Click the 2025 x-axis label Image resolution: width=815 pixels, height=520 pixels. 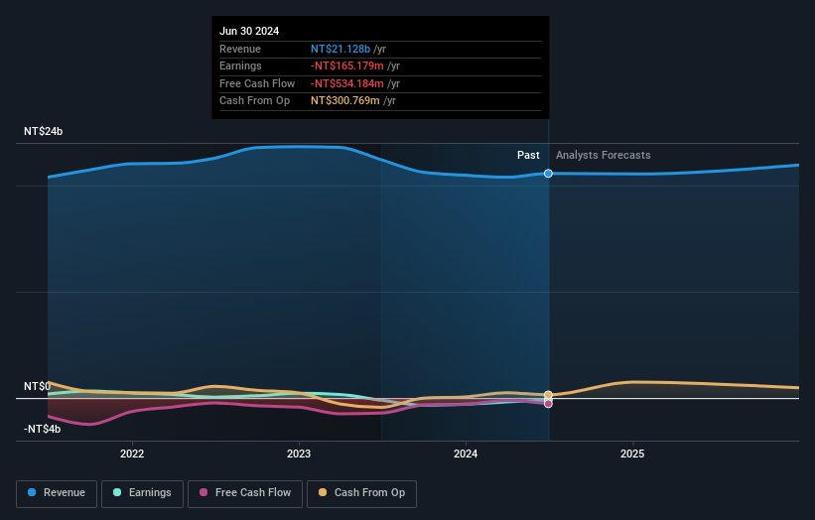point(632,454)
